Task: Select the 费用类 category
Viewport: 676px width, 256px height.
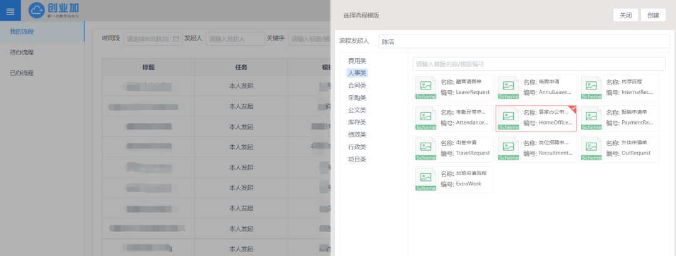Action: point(357,61)
